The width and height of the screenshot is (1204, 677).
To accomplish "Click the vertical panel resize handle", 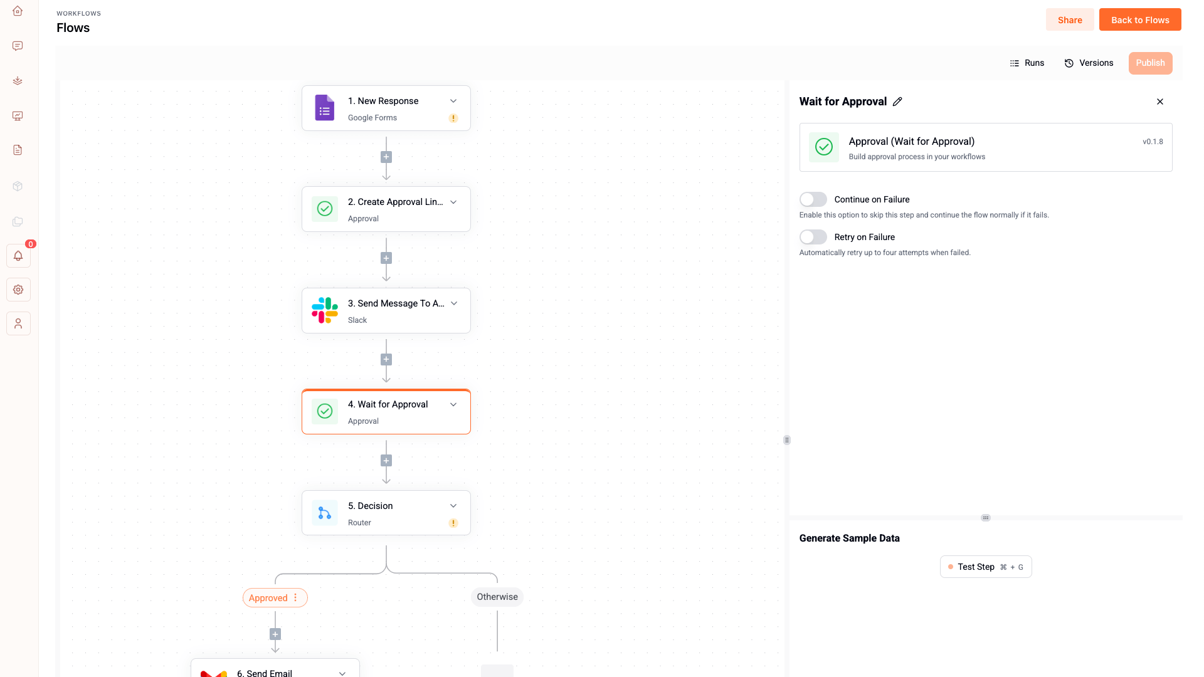I will tap(786, 440).
